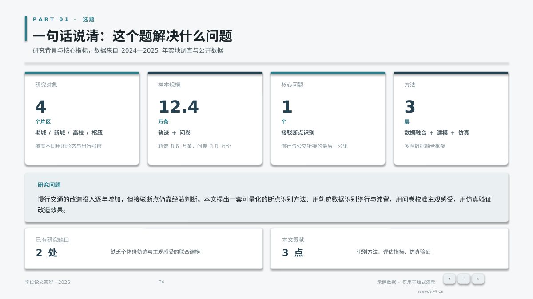533x299 pixels.
Task: Click the 3 点 value
Action: coord(293,252)
